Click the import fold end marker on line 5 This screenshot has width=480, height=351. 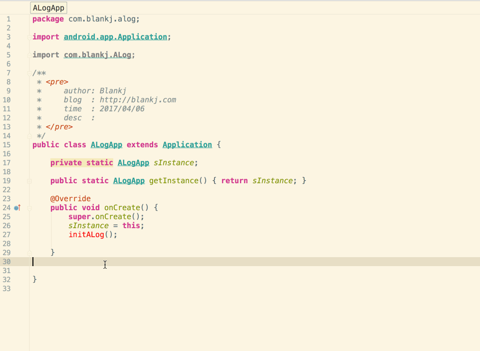coord(29,55)
